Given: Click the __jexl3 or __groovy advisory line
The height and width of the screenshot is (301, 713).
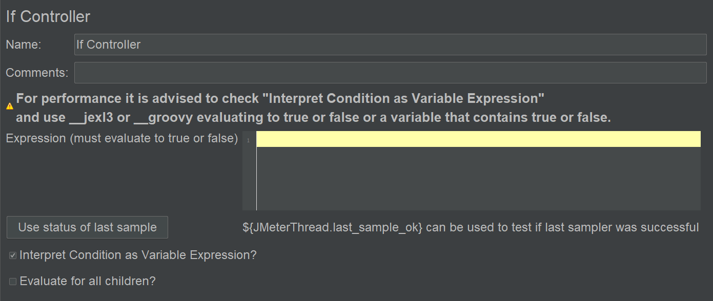Looking at the screenshot, I should 314,117.
